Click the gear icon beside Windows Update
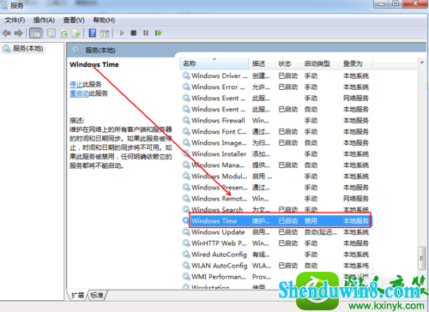The height and width of the screenshot is (312, 429). (186, 231)
